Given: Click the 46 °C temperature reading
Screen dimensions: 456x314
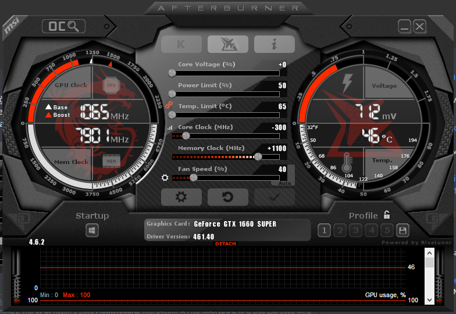Looking at the screenshot, I should click(x=377, y=136).
